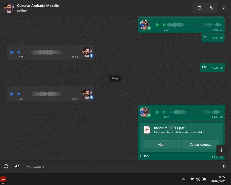Image resolution: width=231 pixels, height=185 pixels.
Task: Open Gustavo Andrade Mocelin's contact profile picture
Action: click(x=9, y=8)
